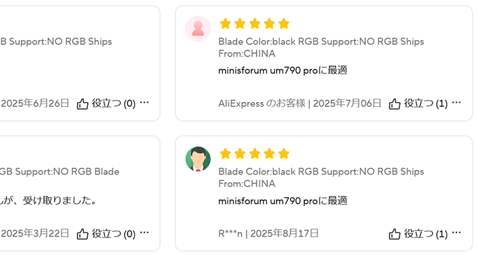The width and height of the screenshot is (477, 255).
Task: Click thumbs-up on March 22 review
Action: [82, 234]
